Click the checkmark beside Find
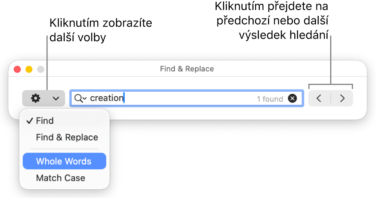376x198 pixels. (29, 121)
